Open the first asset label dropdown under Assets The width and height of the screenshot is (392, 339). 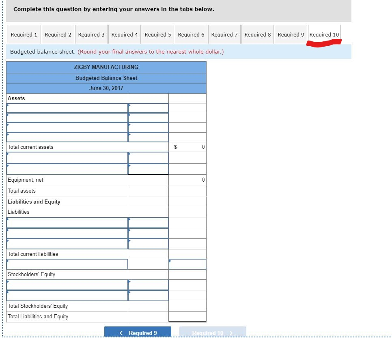coord(67,108)
